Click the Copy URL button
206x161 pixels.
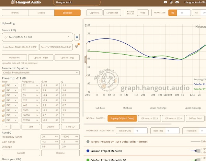point(94,13)
